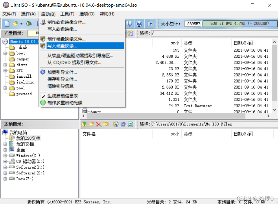Click the blue gear icon in local toolbar

[x=123, y=124]
